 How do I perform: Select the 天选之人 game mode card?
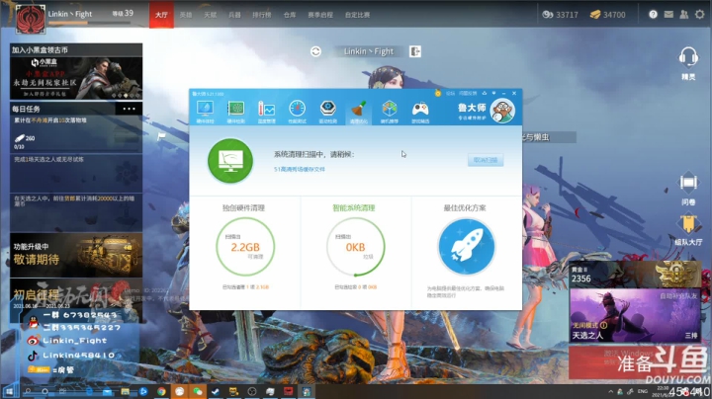pyautogui.click(x=635, y=315)
